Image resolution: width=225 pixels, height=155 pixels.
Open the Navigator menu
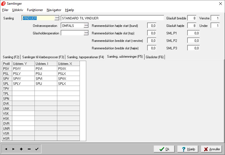tap(54, 10)
